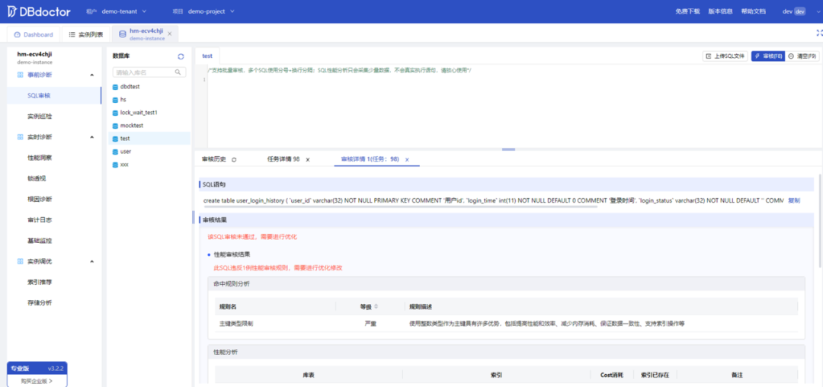Viewport: 823px width, 387px height.
Task: Click the results panel vertical scrollbar
Action: [820, 220]
